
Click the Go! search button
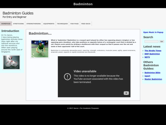(162, 41)
